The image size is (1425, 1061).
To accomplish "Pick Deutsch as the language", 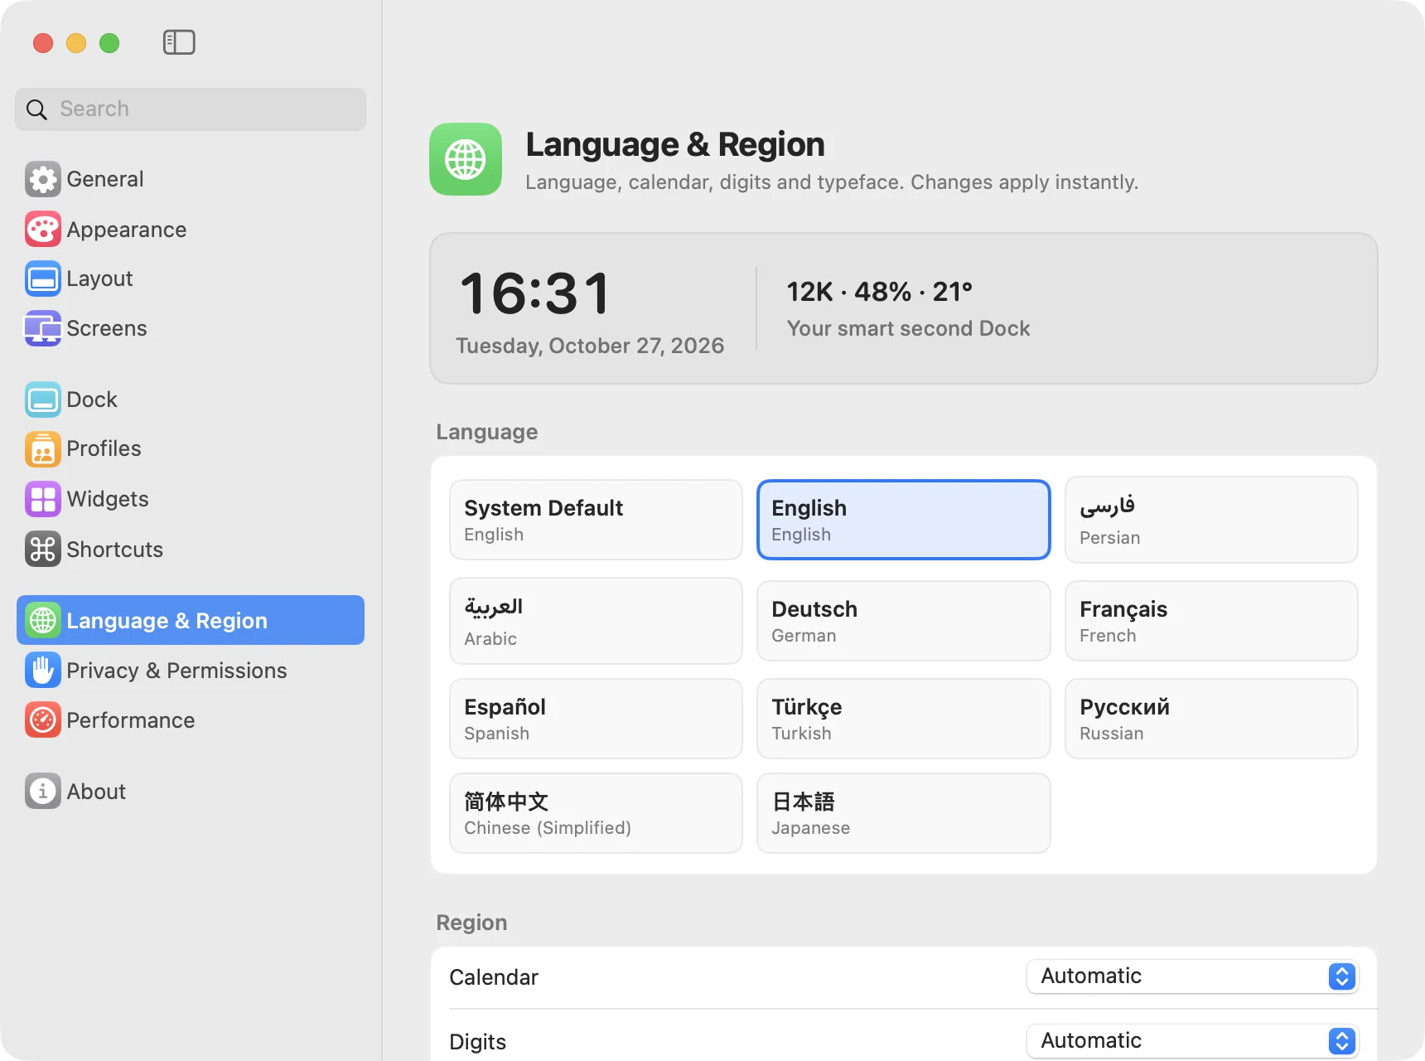I will pos(904,621).
